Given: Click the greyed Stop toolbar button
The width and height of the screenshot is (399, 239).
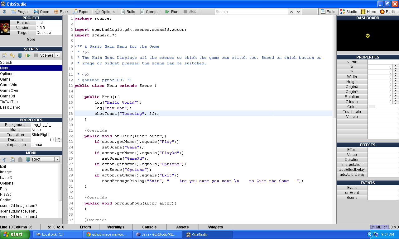Looking at the screenshot, I should tap(190, 12).
